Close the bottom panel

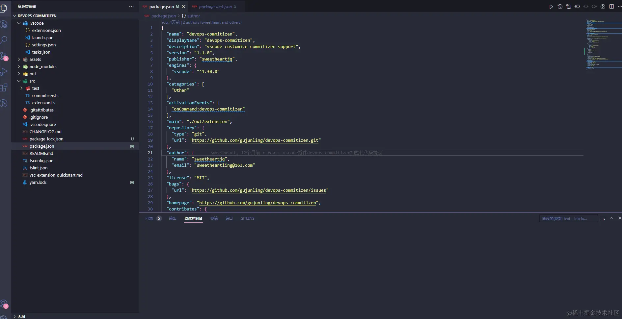coord(620,218)
